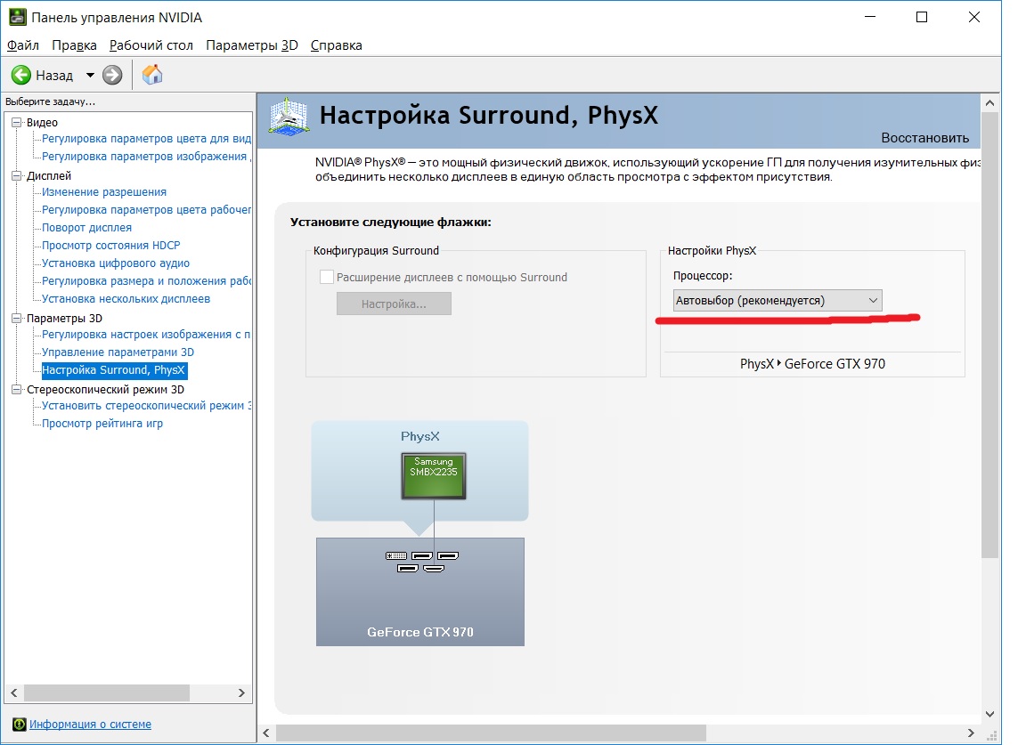The height and width of the screenshot is (745, 1026).
Task: Click the left panel horizontal scrollbar thumb
Action: pos(107,692)
